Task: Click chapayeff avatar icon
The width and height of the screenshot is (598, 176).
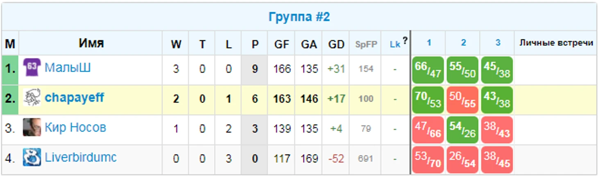Action: [x=32, y=98]
